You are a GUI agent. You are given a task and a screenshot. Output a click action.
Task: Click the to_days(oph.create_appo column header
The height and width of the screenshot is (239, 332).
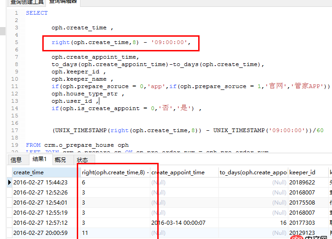coord(253,172)
